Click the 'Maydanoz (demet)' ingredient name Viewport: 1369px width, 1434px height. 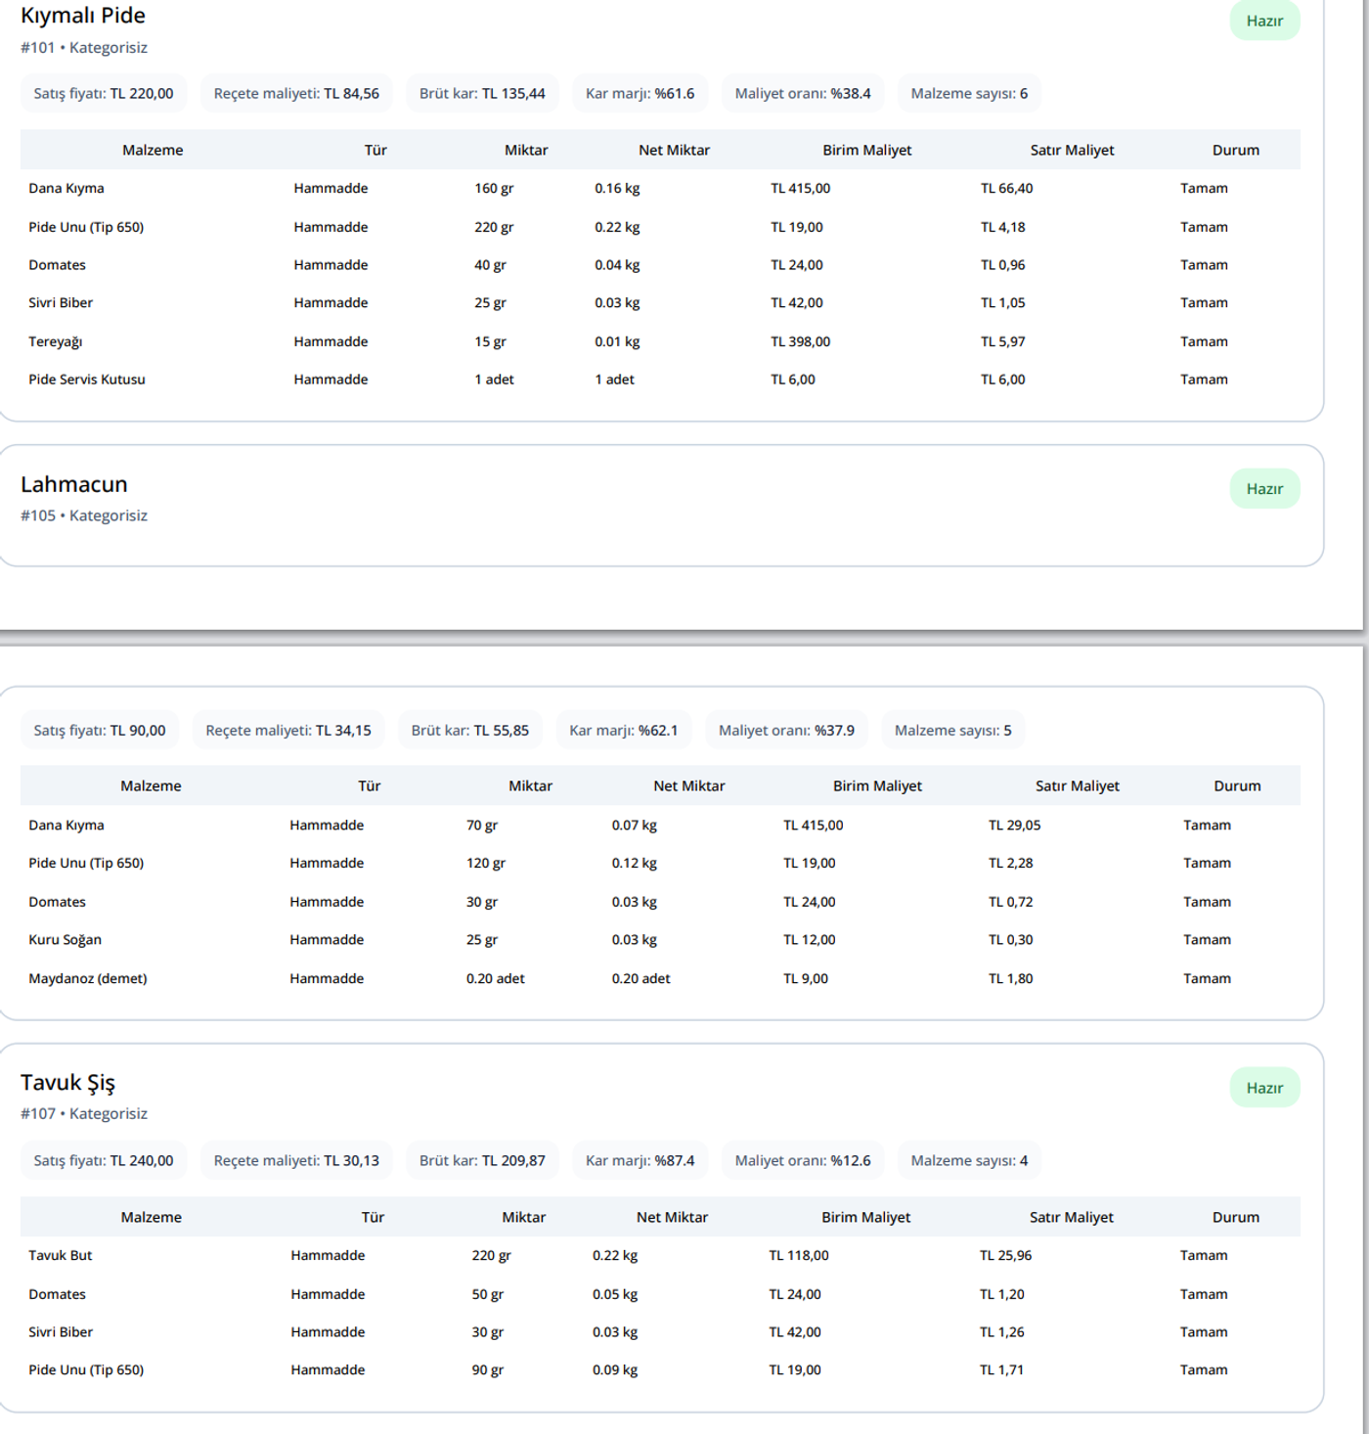point(88,978)
